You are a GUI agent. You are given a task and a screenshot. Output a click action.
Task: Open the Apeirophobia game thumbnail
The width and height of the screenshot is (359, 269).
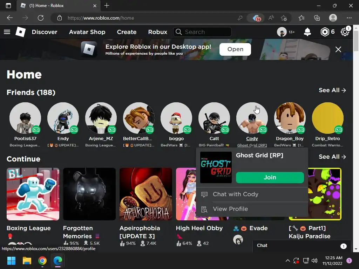tap(146, 194)
